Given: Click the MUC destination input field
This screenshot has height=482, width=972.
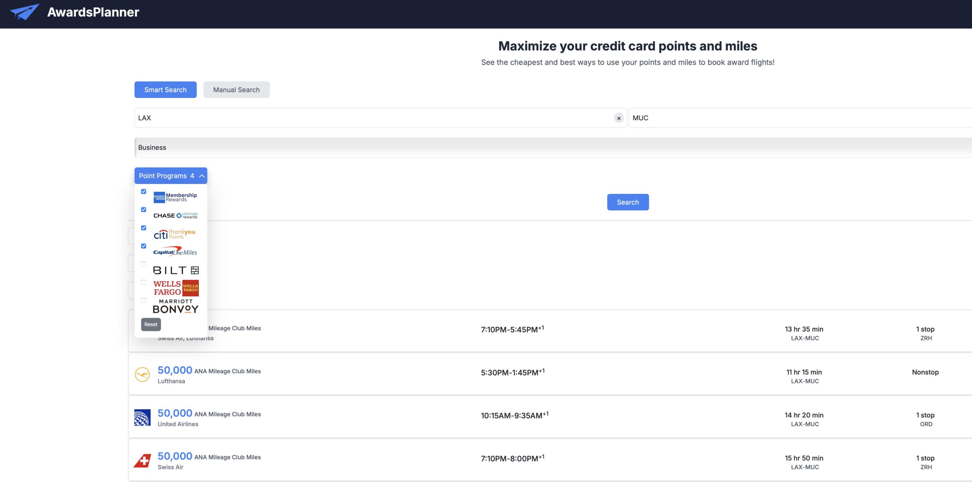Looking at the screenshot, I should tap(800, 118).
